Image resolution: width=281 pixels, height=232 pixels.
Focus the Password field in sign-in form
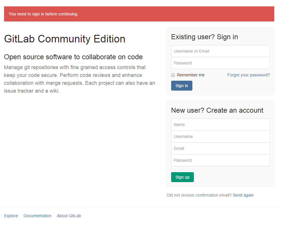221,63
